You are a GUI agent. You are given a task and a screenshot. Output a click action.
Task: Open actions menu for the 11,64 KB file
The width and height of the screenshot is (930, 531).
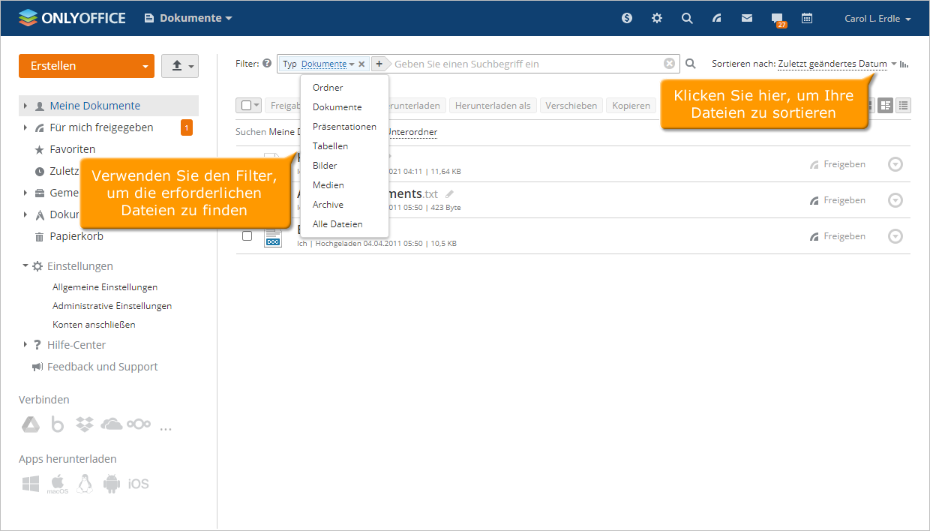point(895,164)
